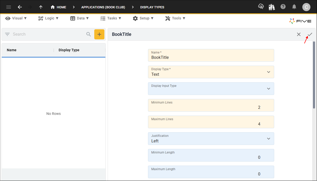Open the Tasks menu
The width and height of the screenshot is (317, 181).
[x=111, y=18]
